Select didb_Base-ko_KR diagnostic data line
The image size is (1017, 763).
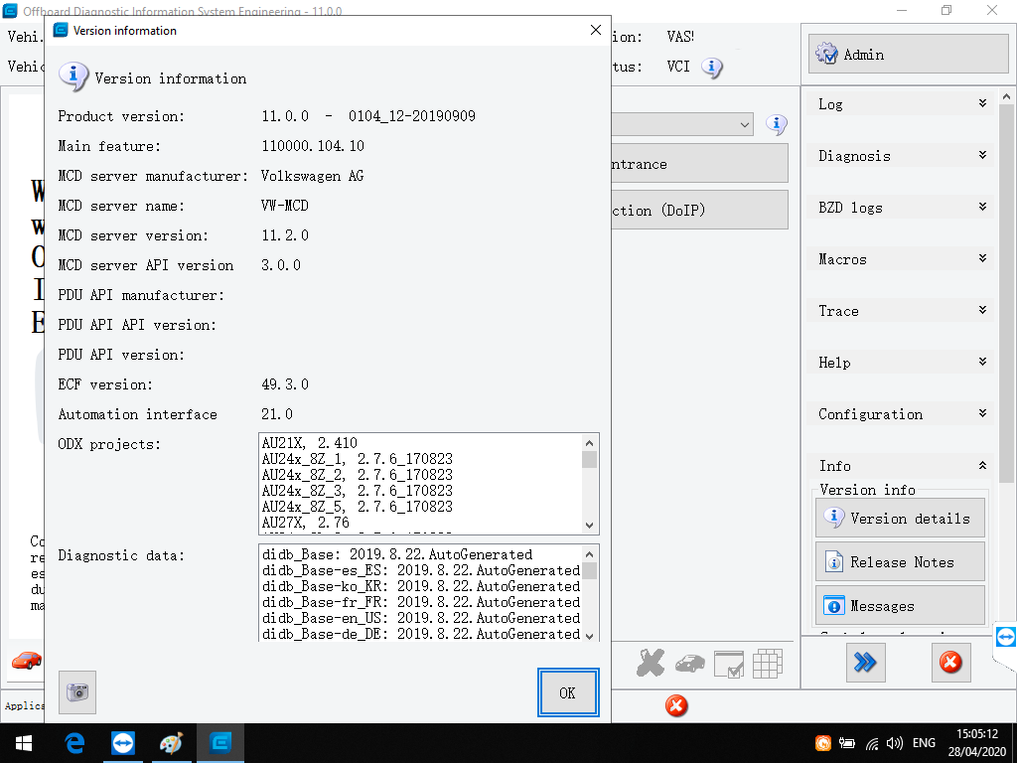coord(421,586)
